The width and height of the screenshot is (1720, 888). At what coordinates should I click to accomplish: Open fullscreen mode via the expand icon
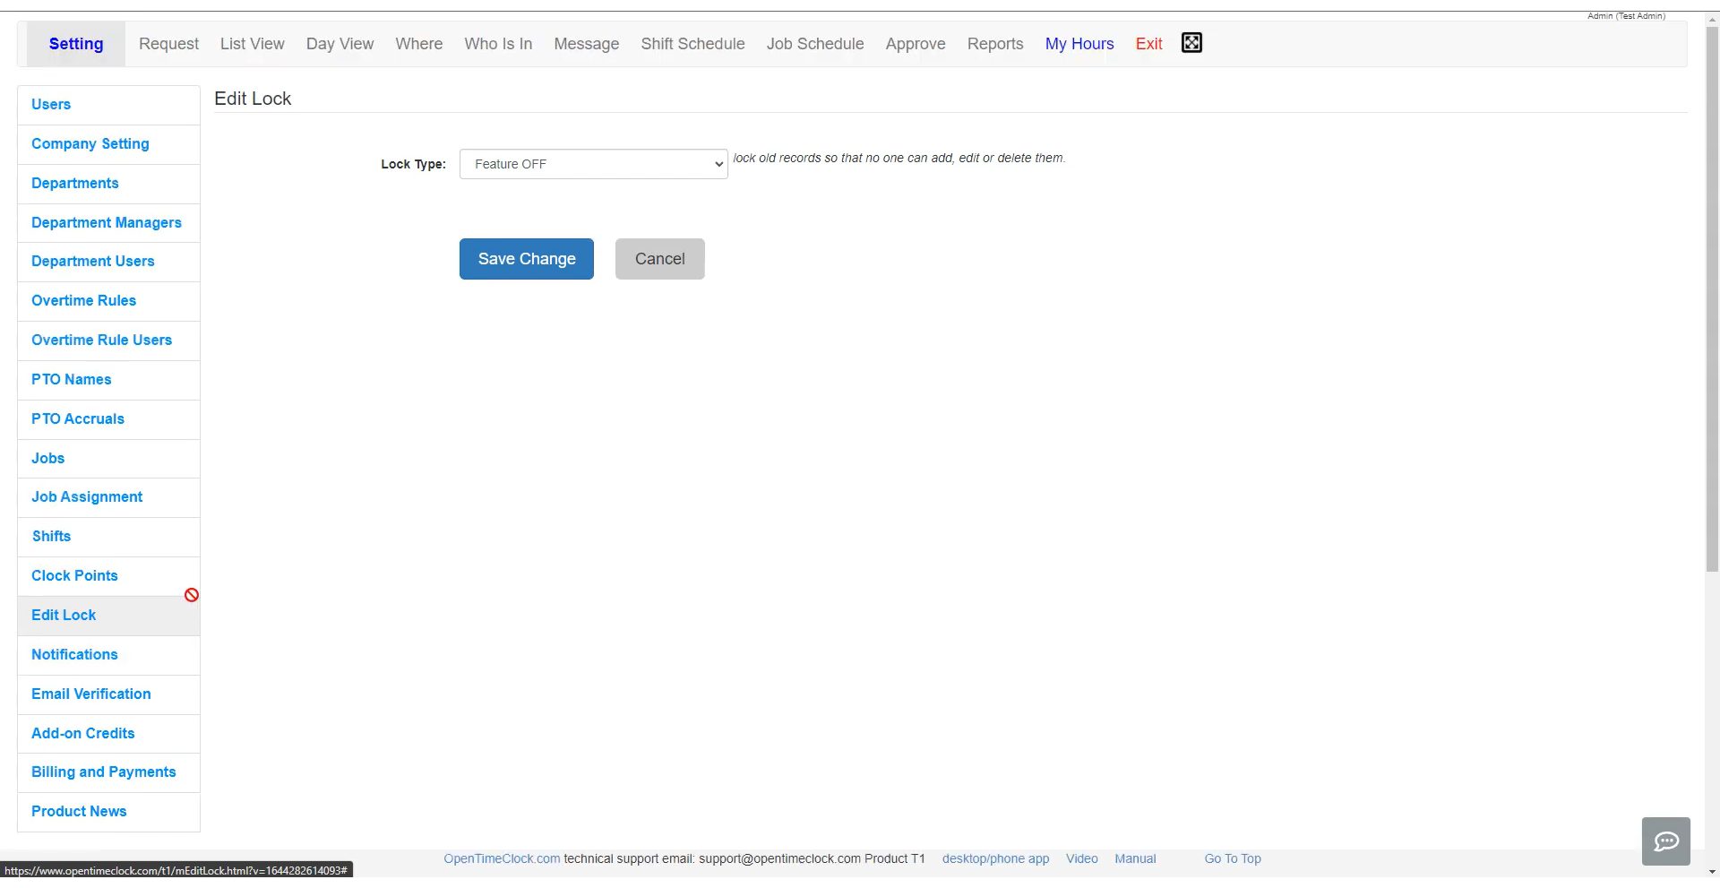[1191, 42]
